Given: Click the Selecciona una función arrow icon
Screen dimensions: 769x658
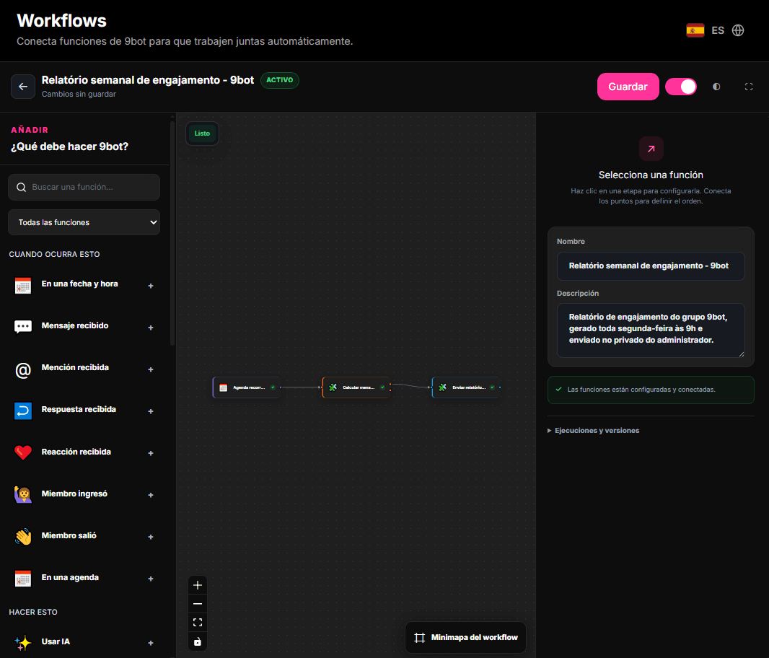Looking at the screenshot, I should point(651,149).
